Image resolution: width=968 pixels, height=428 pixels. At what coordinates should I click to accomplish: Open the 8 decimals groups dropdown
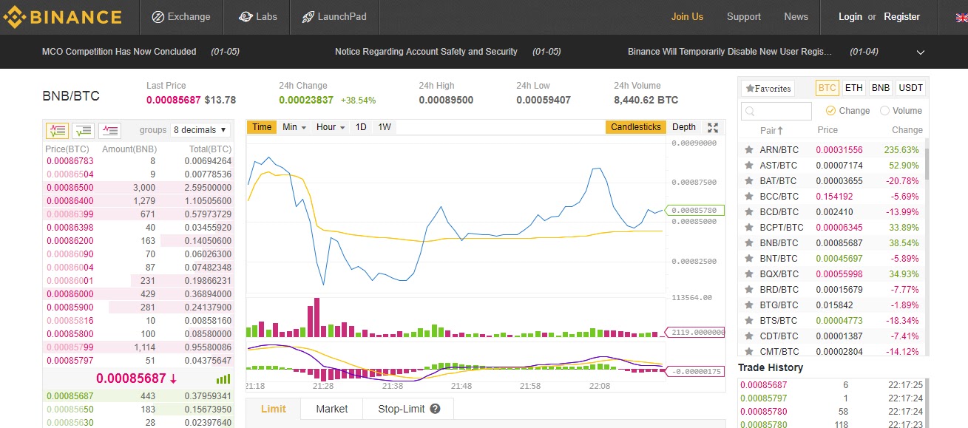[200, 130]
